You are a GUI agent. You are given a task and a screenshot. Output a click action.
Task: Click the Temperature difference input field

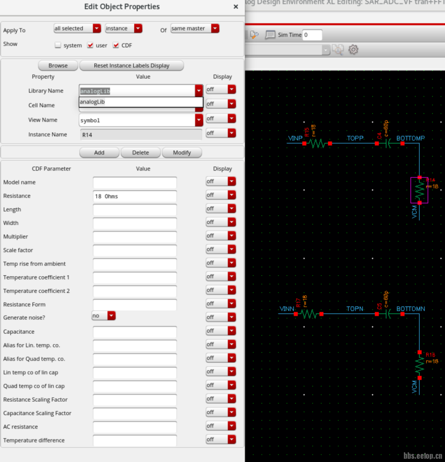pyautogui.click(x=135, y=441)
